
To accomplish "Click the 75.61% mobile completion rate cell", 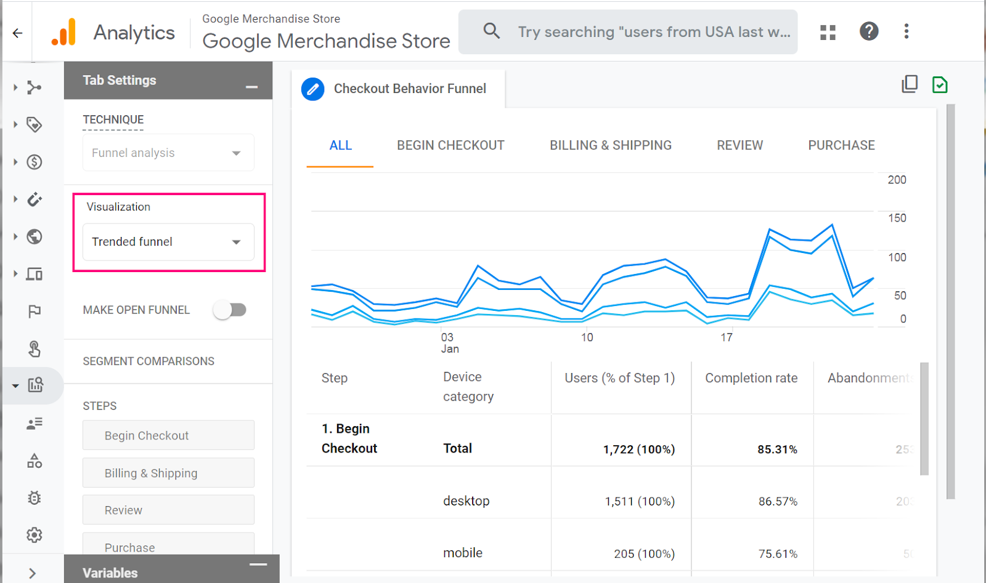I will click(778, 554).
